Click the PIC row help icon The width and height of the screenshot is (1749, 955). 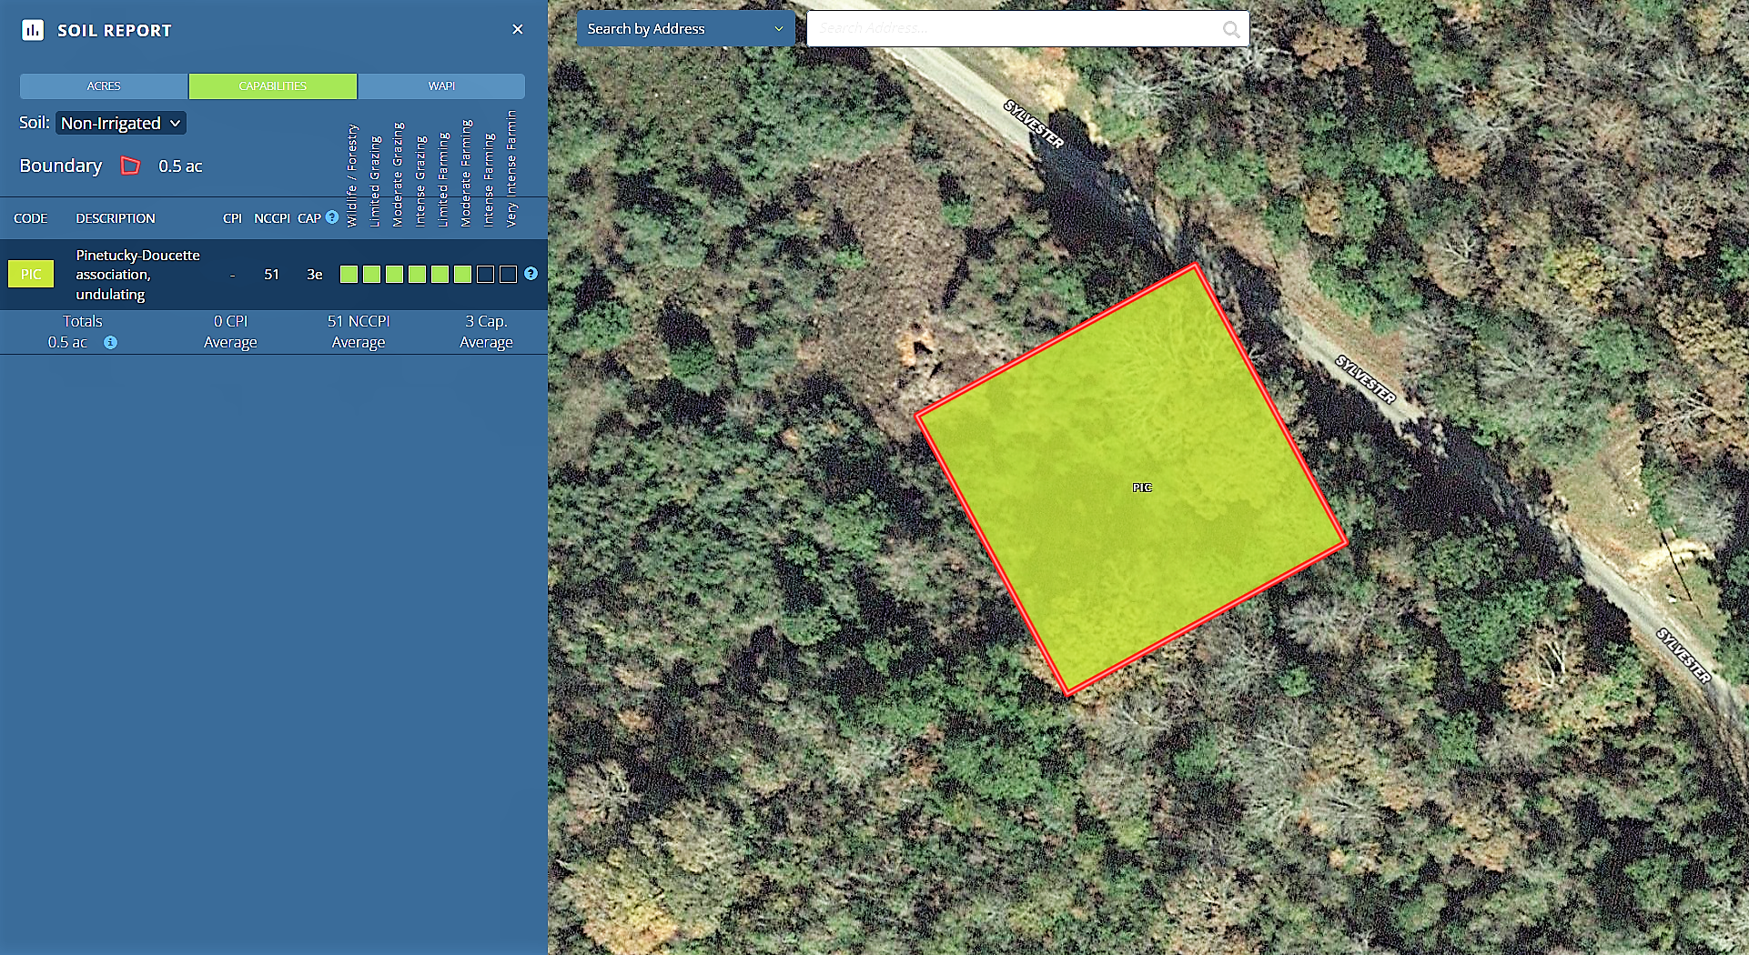coord(531,273)
